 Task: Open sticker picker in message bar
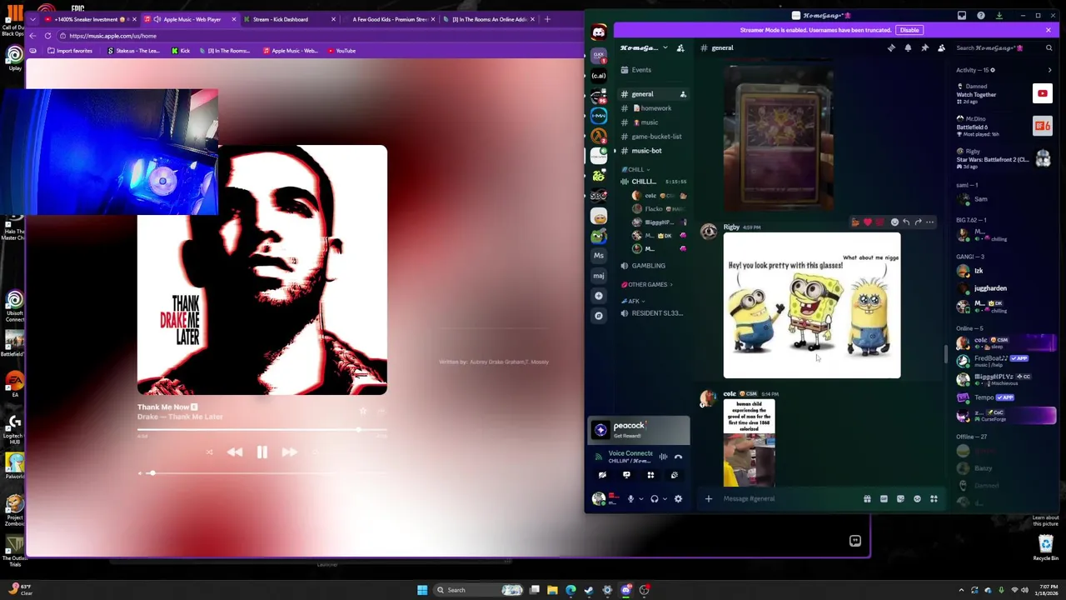900,499
